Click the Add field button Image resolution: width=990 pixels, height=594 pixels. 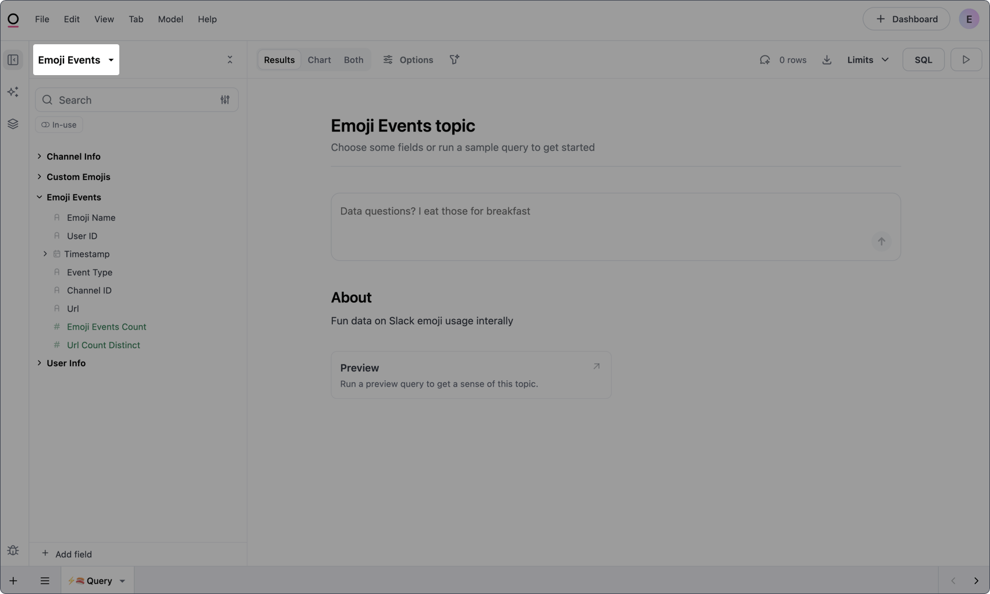(x=67, y=554)
